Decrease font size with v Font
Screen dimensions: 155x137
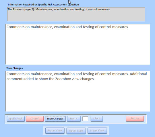pyautogui.click(x=97, y=119)
